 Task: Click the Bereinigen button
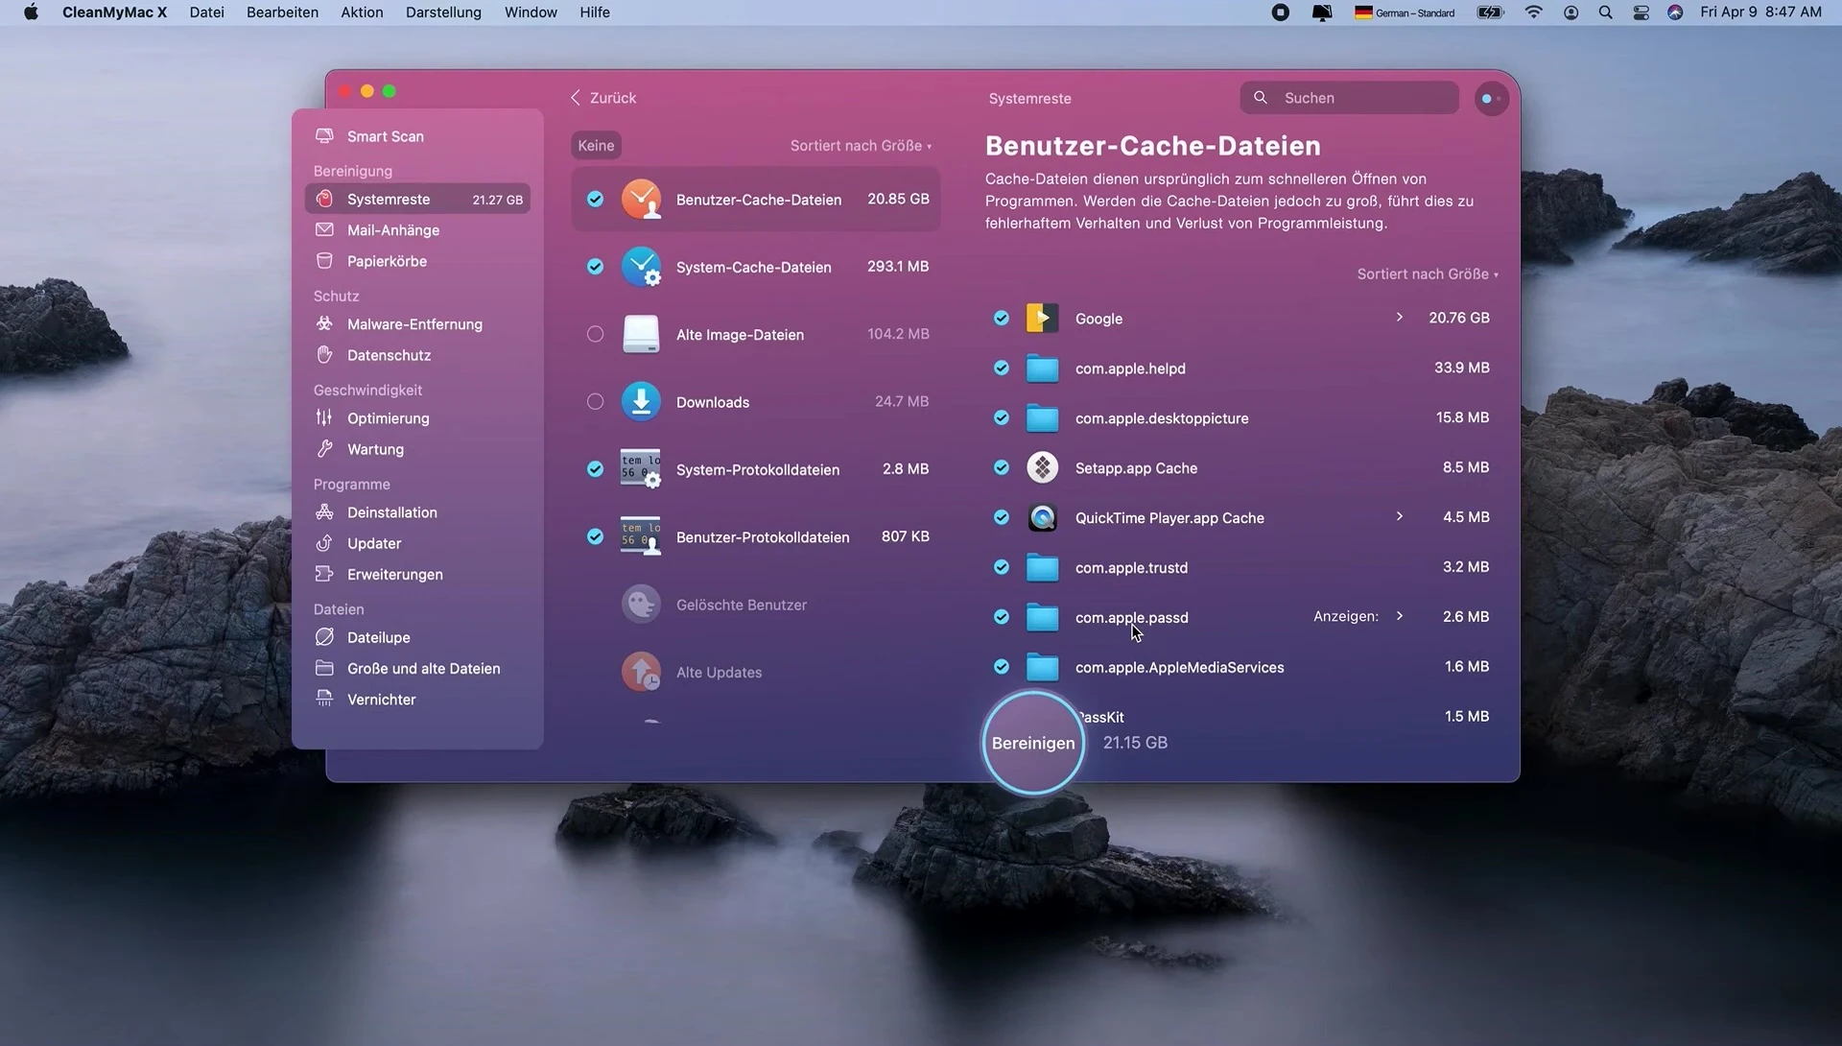(x=1033, y=743)
